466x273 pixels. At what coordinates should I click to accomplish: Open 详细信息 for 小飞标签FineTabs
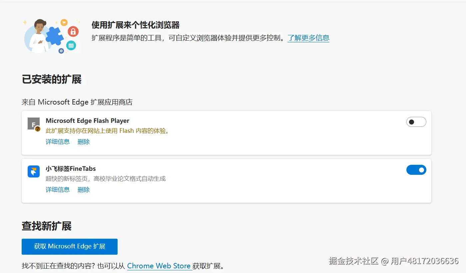click(57, 189)
